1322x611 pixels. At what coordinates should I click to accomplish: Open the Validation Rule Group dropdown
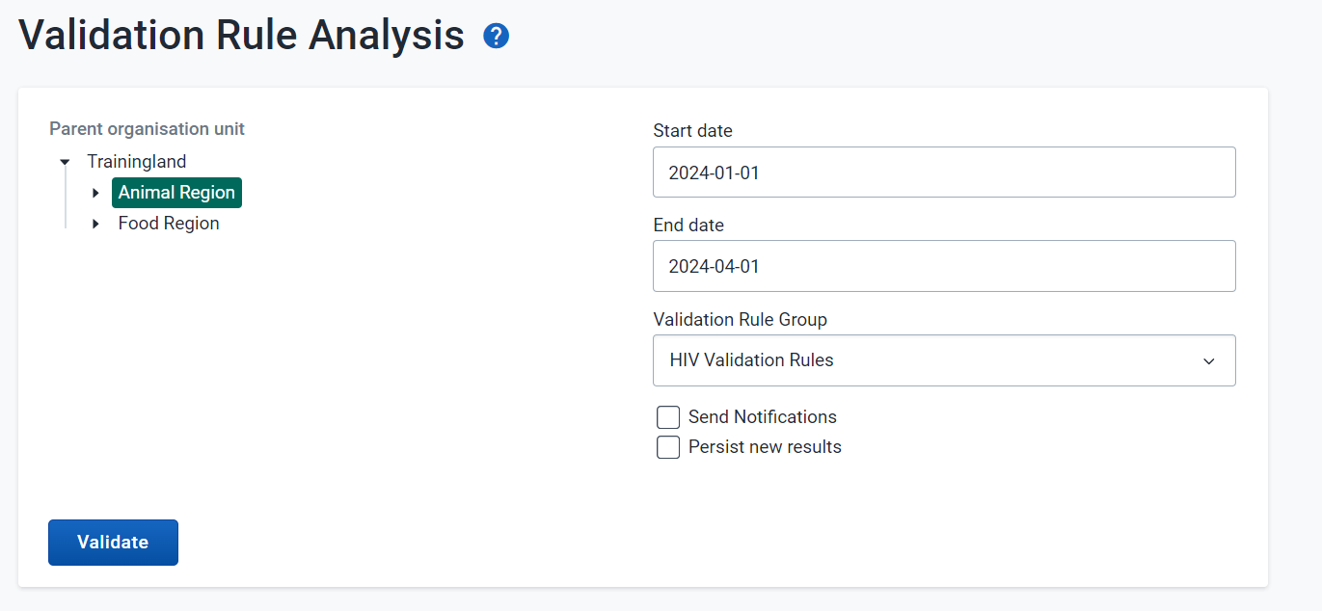[944, 360]
